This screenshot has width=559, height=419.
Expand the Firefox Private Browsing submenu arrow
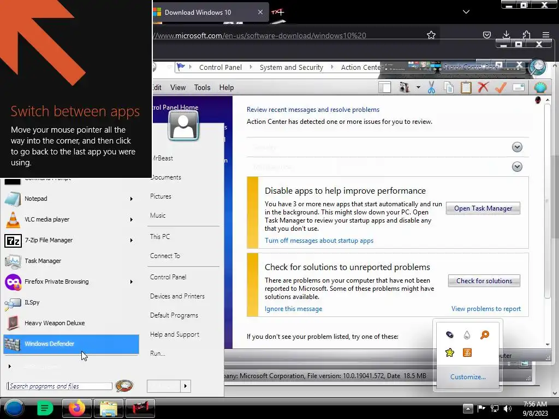[x=132, y=282]
